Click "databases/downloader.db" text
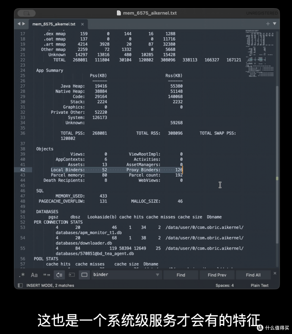Viewport: 292px width, 334px height. coord(84,243)
